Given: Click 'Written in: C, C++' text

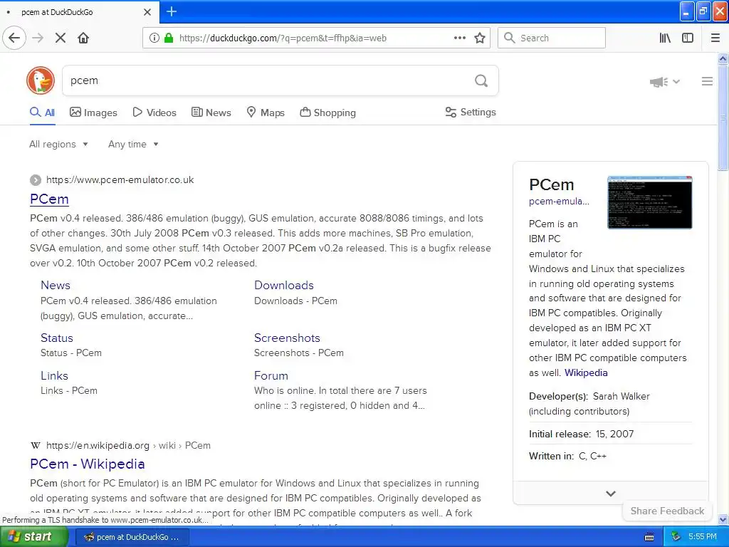Looking at the screenshot, I should (x=567, y=457).
